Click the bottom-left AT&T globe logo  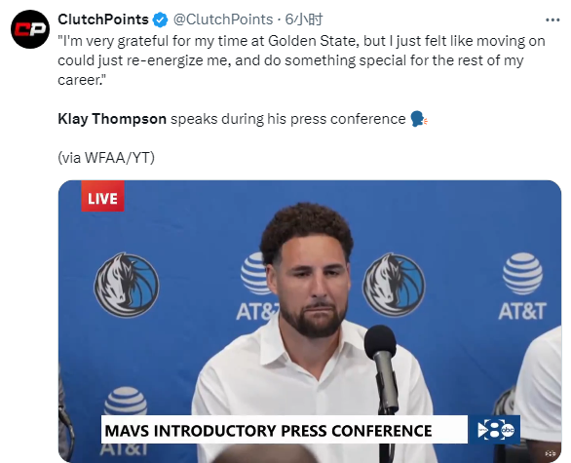pos(126,402)
